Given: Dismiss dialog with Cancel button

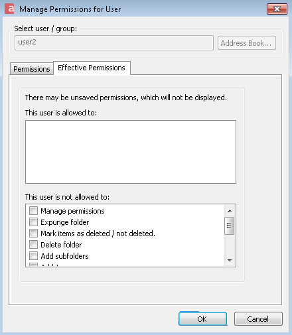Looking at the screenshot, I should tap(258, 319).
